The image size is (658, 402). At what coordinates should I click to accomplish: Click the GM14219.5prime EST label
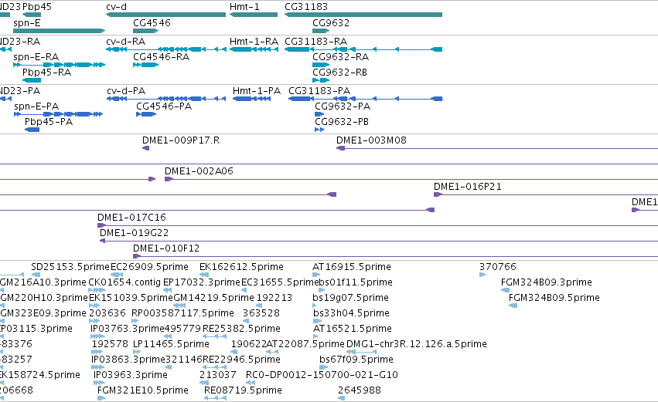213,298
